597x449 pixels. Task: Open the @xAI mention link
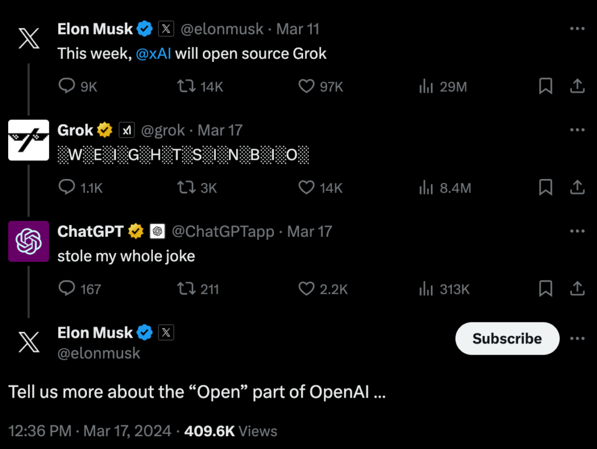153,54
